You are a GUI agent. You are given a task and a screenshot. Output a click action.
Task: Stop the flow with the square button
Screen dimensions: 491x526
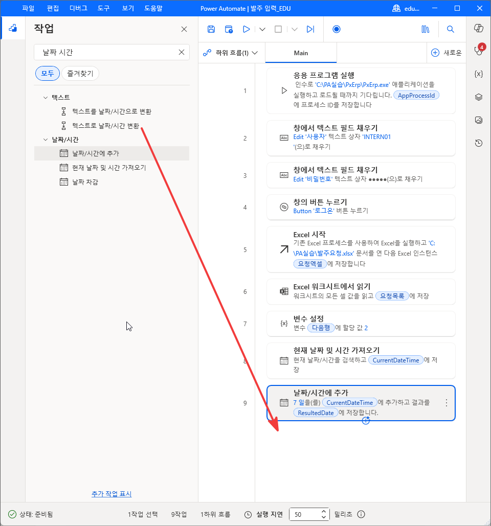pyautogui.click(x=278, y=29)
